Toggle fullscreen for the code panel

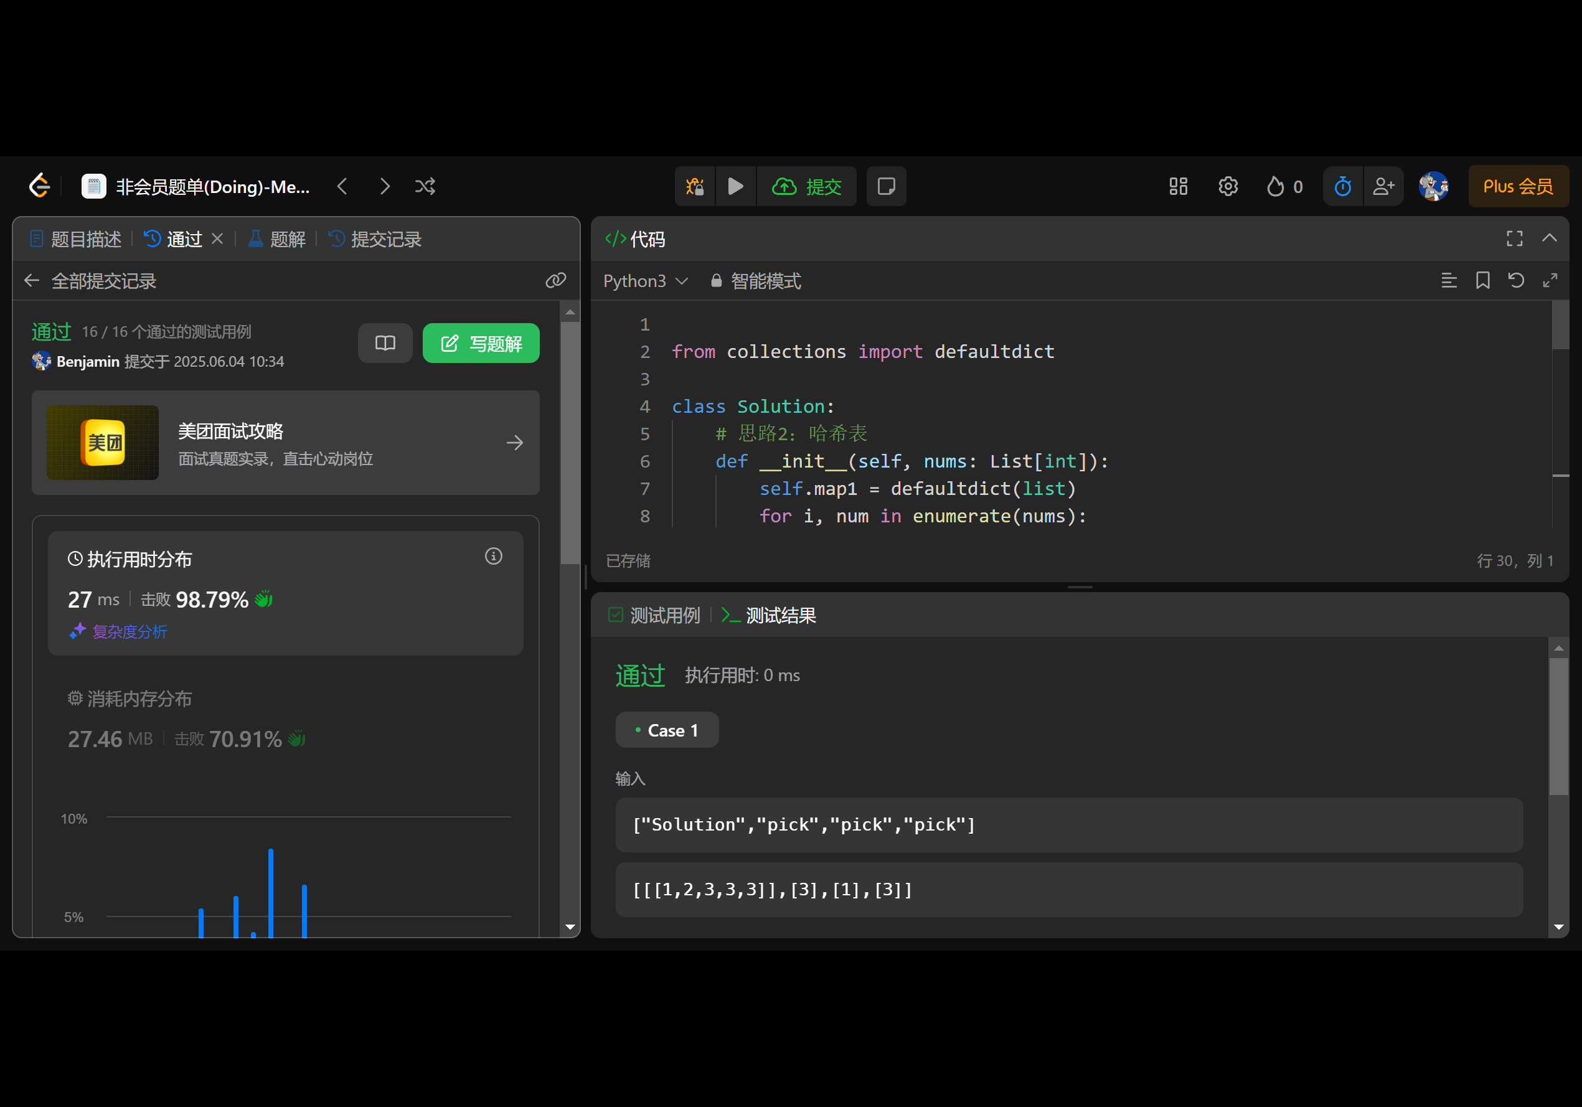click(1515, 238)
